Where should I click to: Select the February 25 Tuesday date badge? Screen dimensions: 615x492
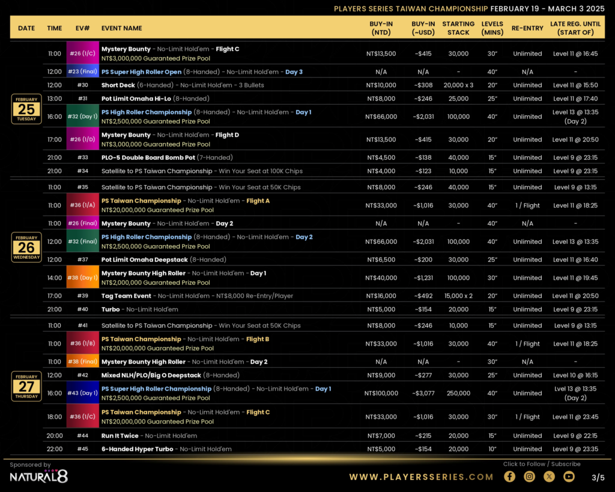point(26,109)
